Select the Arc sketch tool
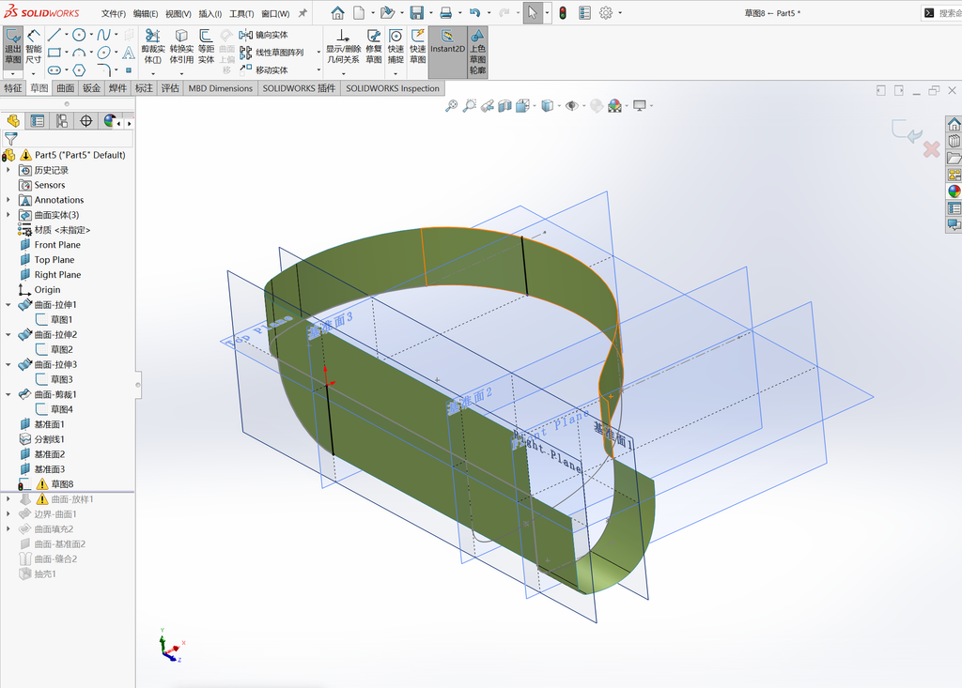Image resolution: width=962 pixels, height=688 pixels. coord(79,53)
